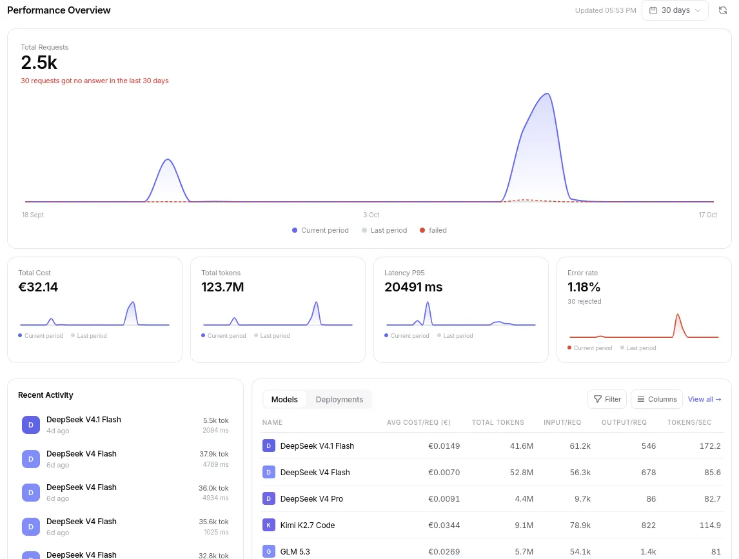739x559 pixels.
Task: Click the 30 rejected label
Action: coord(584,301)
